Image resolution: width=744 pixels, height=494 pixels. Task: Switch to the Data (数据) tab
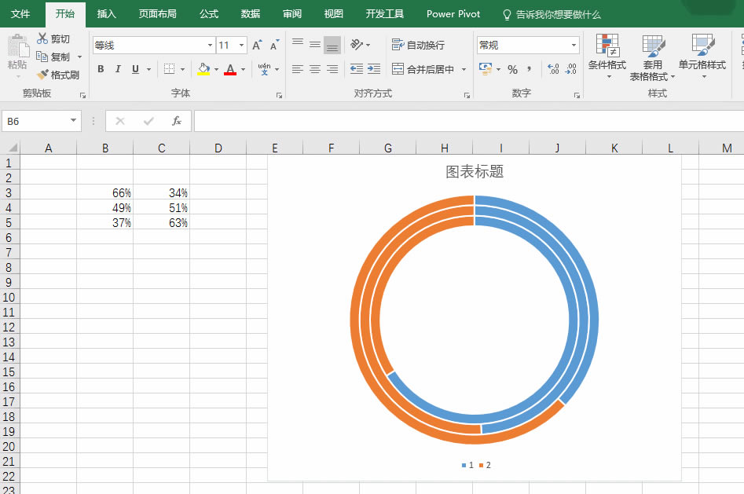click(250, 14)
